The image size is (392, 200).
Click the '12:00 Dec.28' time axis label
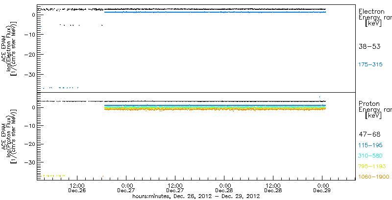(x=273, y=189)
